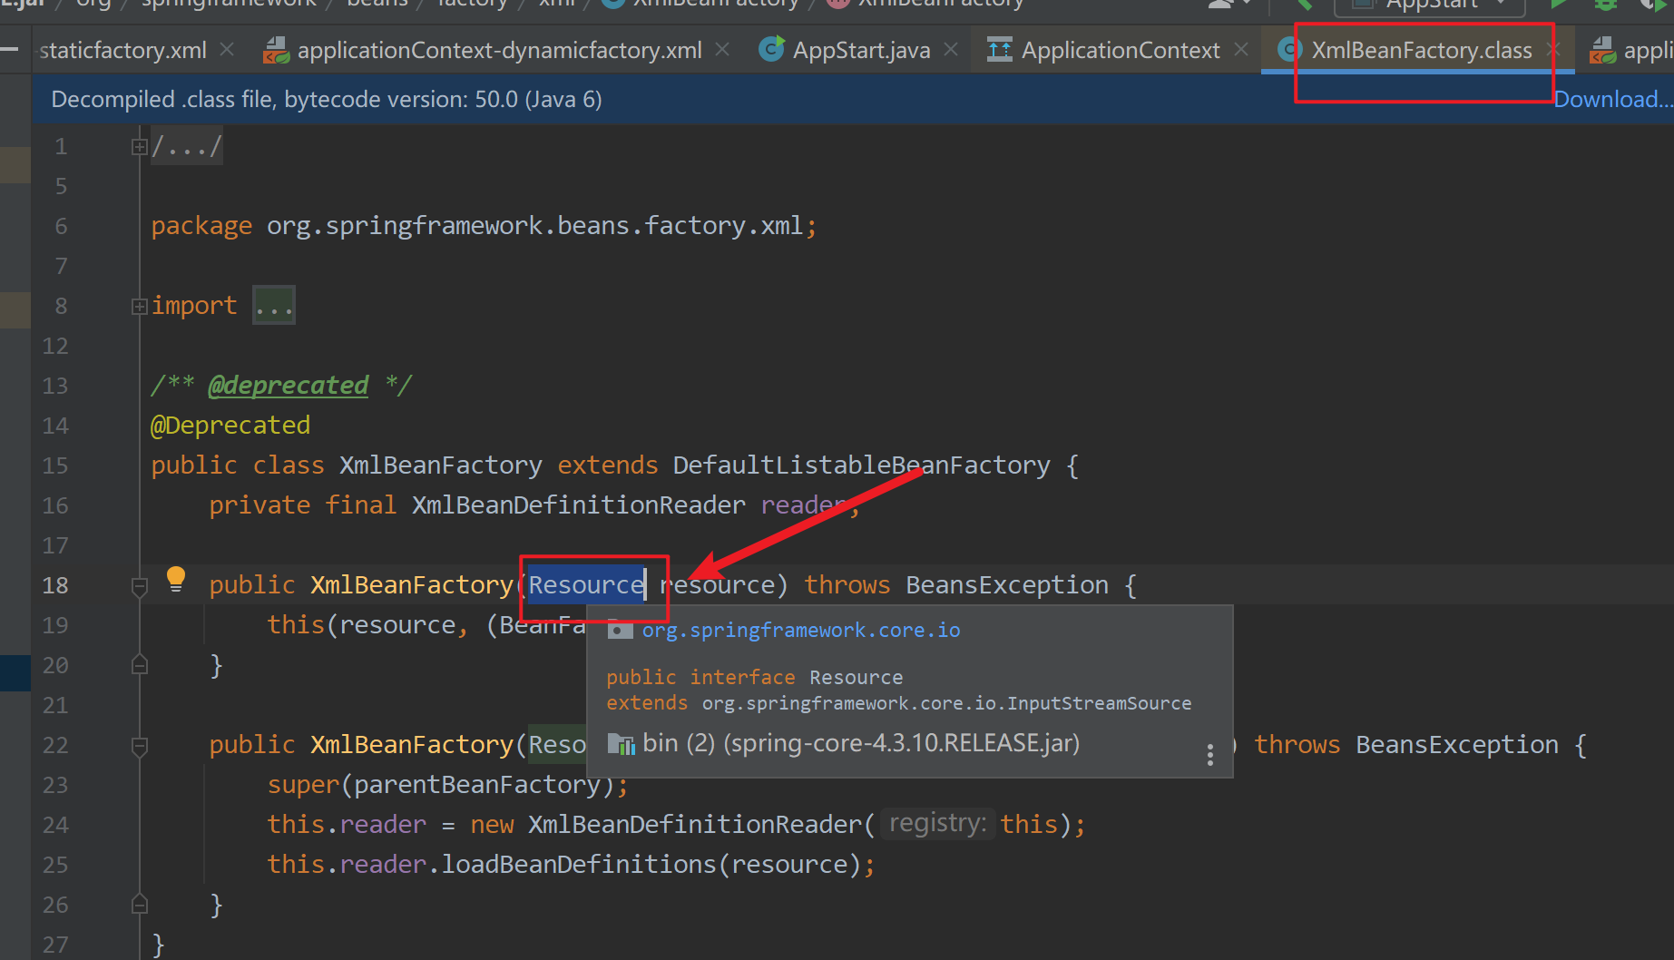Viewport: 1674px width, 960px height.
Task: Click BeansException on line 18
Action: 1007,585
